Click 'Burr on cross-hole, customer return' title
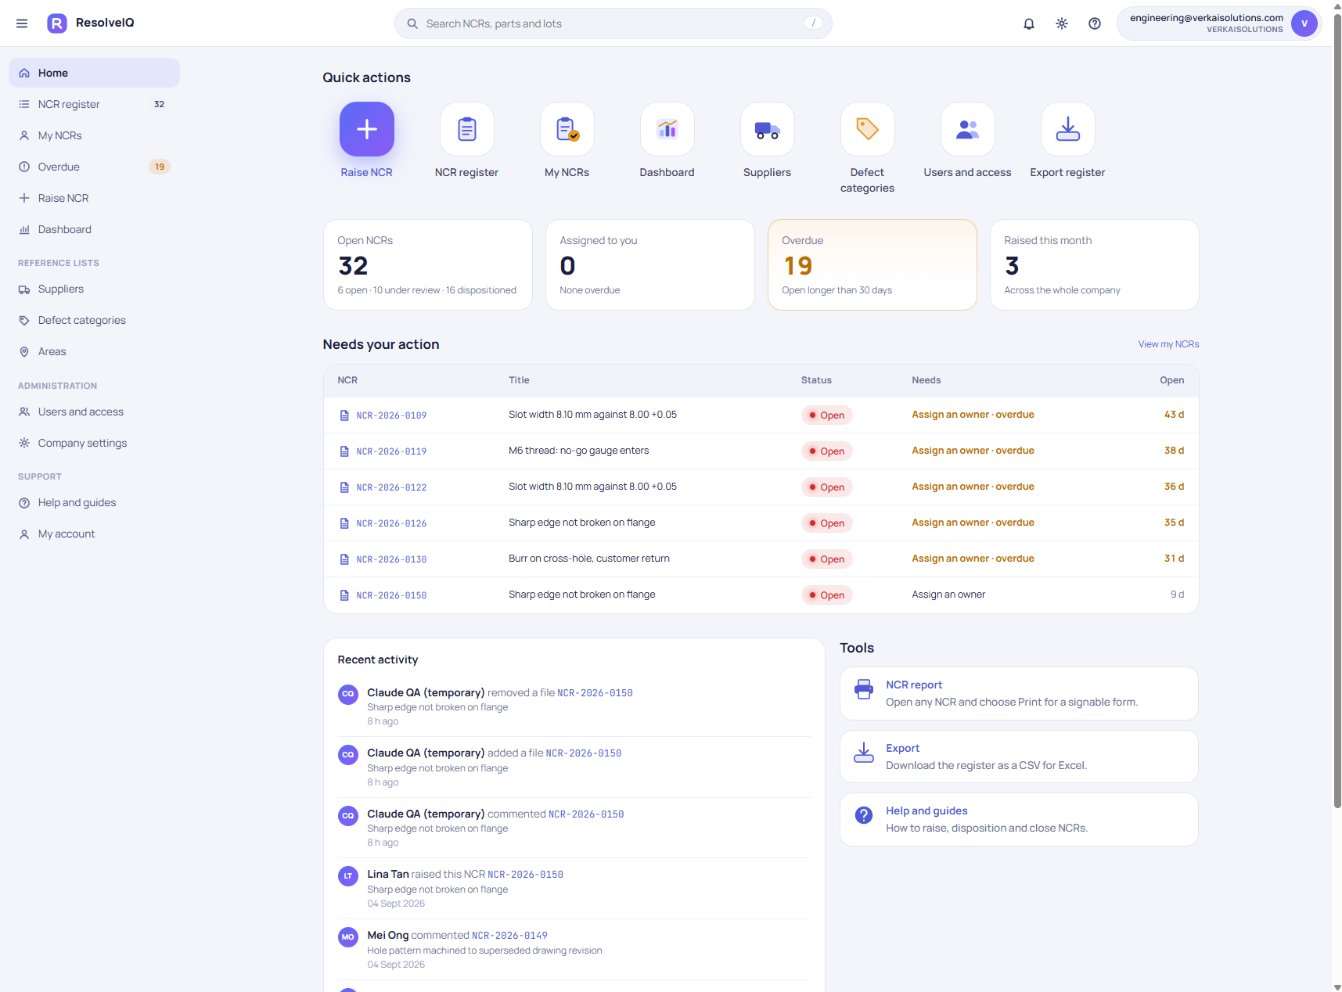 589,559
